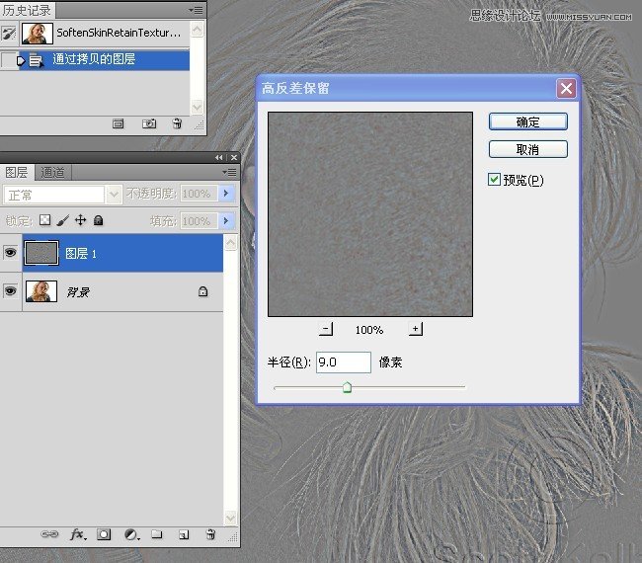Select the 背景 layer thumbnail
Screen dimensions: 642x563
[41, 291]
